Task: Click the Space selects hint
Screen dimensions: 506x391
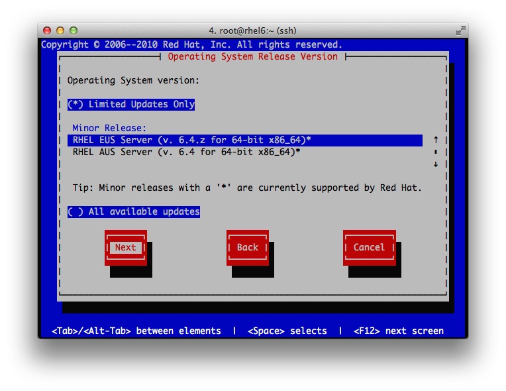Action: [x=287, y=331]
